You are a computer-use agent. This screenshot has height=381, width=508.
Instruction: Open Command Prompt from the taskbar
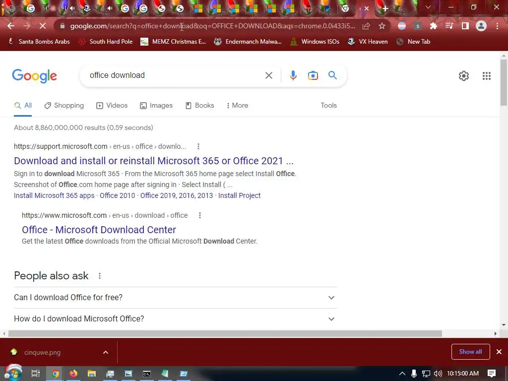[x=147, y=374]
